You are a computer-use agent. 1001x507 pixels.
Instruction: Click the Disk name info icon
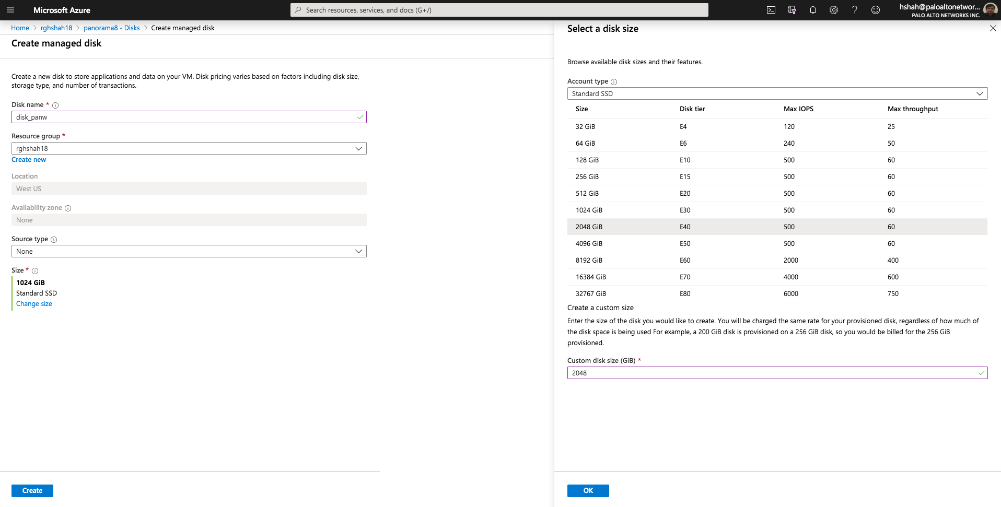coord(55,105)
